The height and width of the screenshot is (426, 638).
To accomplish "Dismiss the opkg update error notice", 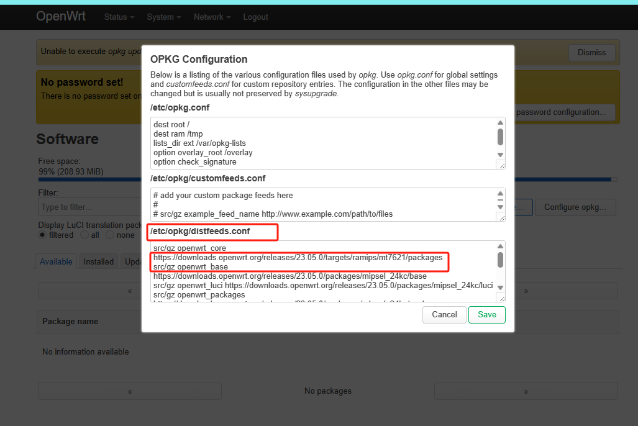I will pyautogui.click(x=591, y=53).
